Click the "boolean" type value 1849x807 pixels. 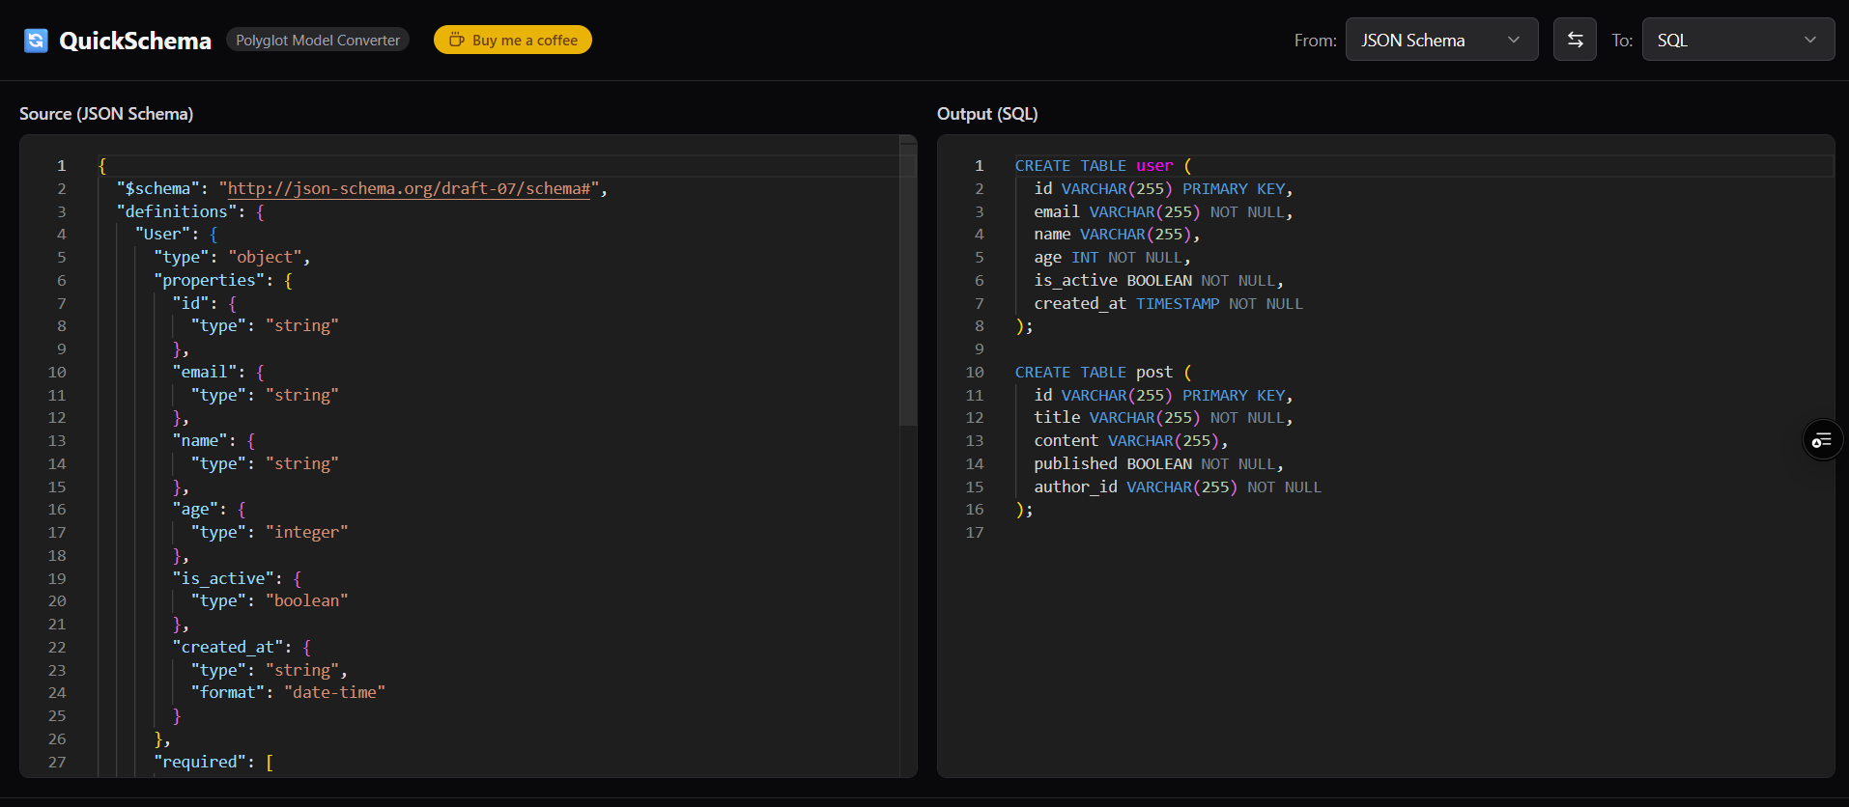(x=306, y=600)
